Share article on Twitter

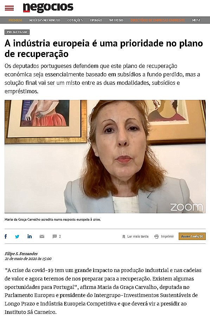(x=17, y=236)
